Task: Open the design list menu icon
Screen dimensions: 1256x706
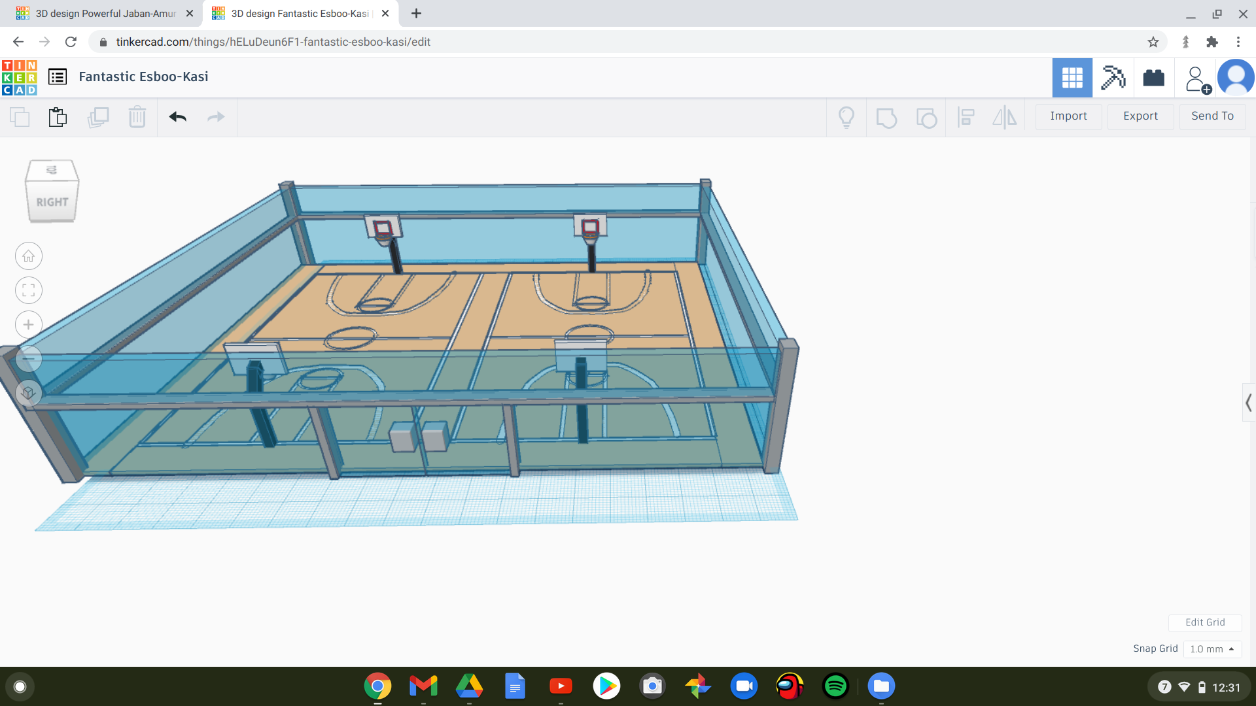Action: (x=58, y=77)
